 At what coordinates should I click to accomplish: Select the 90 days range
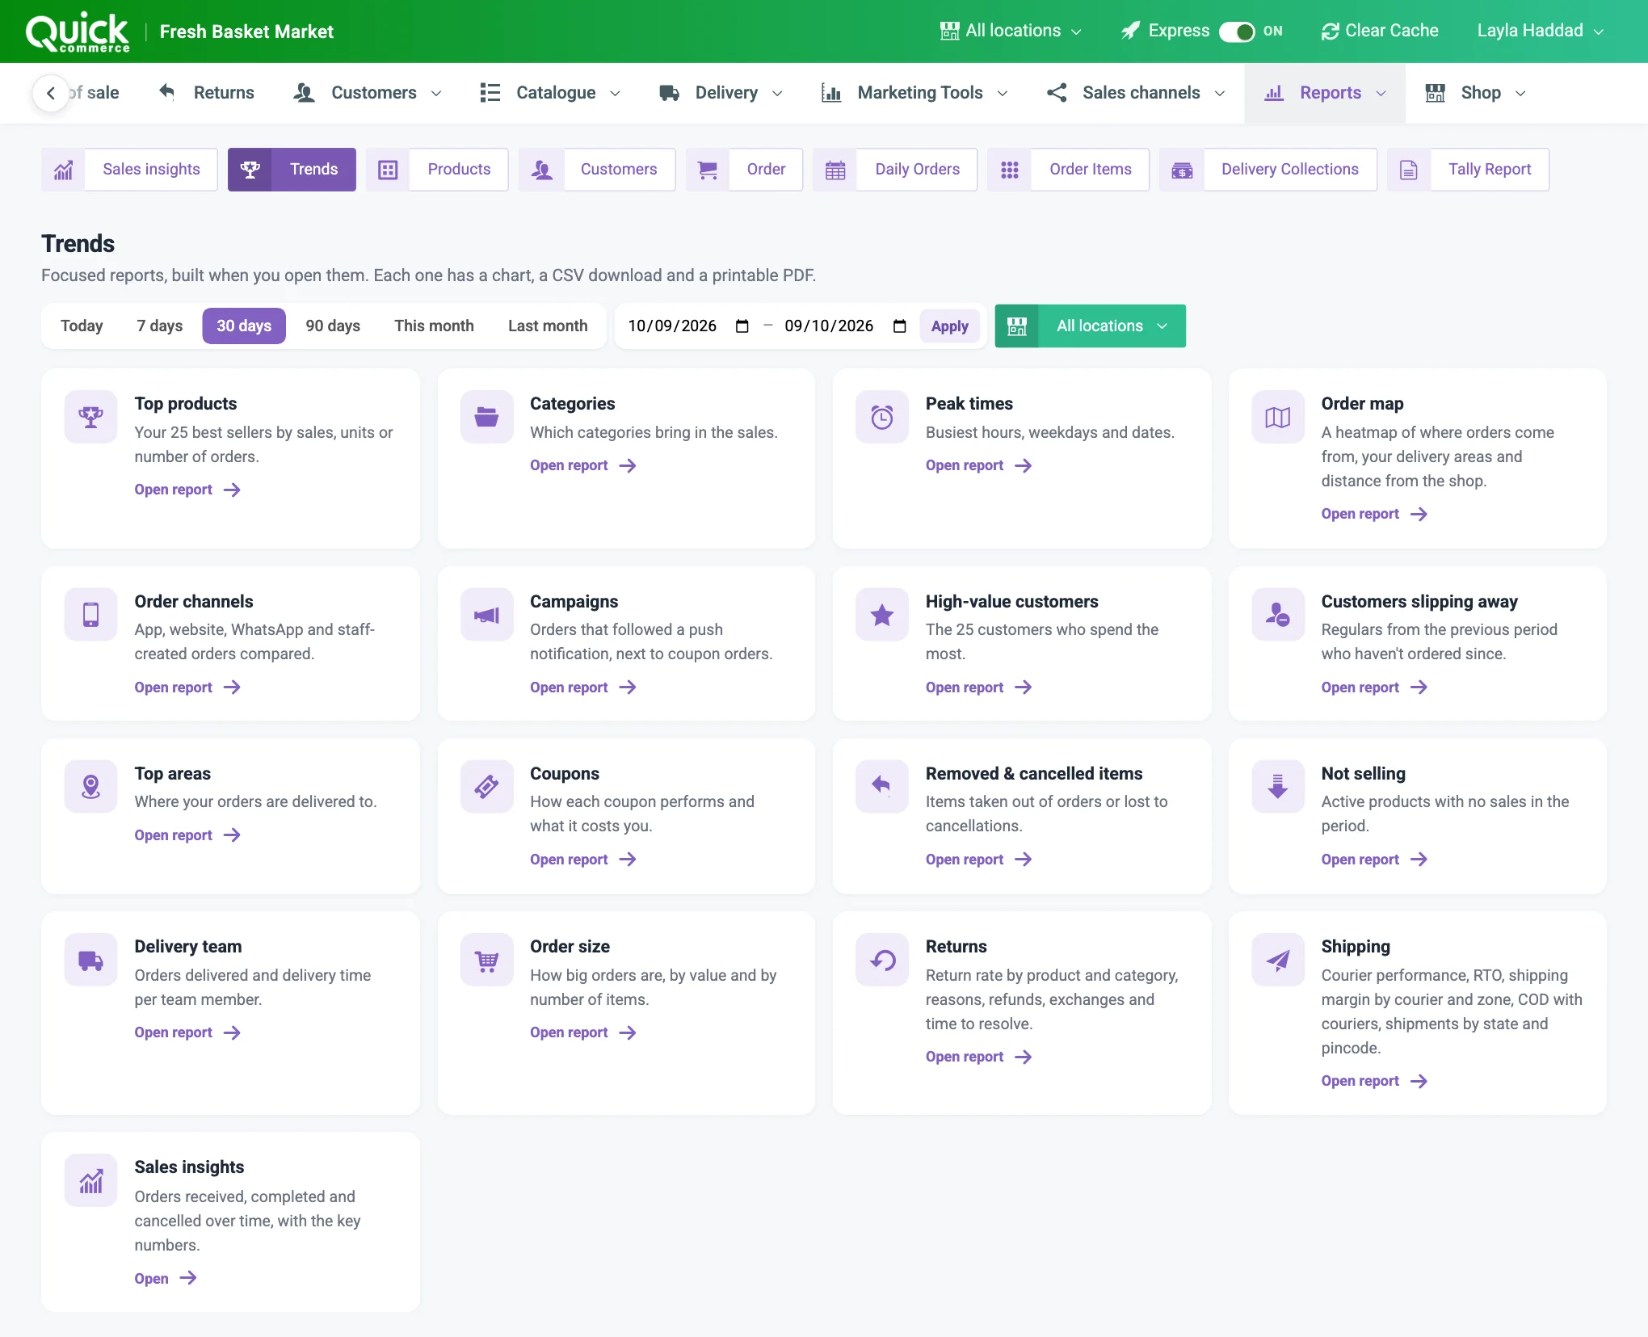coord(333,326)
